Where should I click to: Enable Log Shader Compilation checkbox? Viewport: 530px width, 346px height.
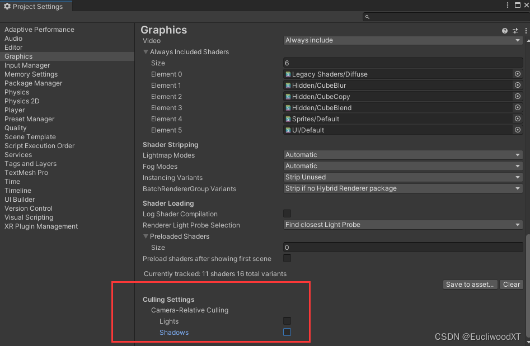287,214
